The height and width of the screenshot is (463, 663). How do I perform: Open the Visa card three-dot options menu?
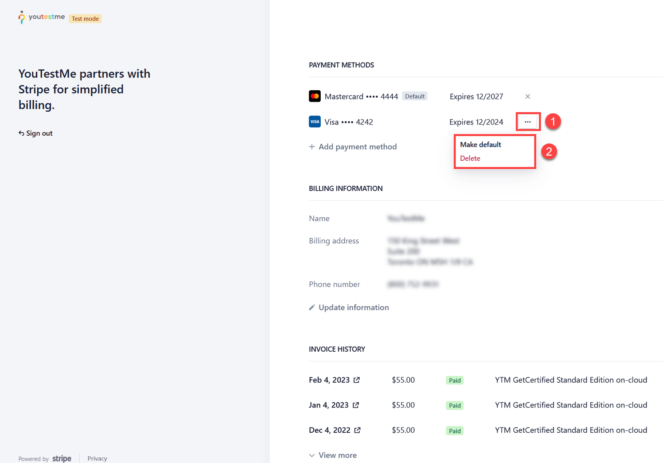click(527, 122)
